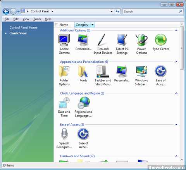Open the Tools menu
Screen dimensions: 186x170
click(37, 19)
